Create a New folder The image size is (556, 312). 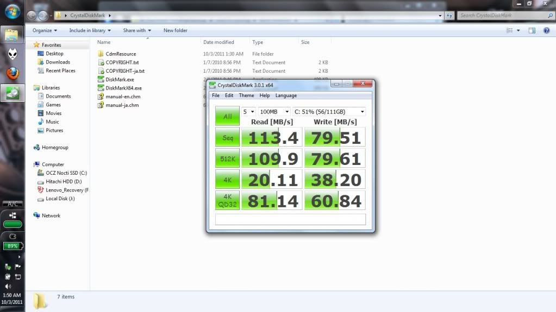click(175, 30)
